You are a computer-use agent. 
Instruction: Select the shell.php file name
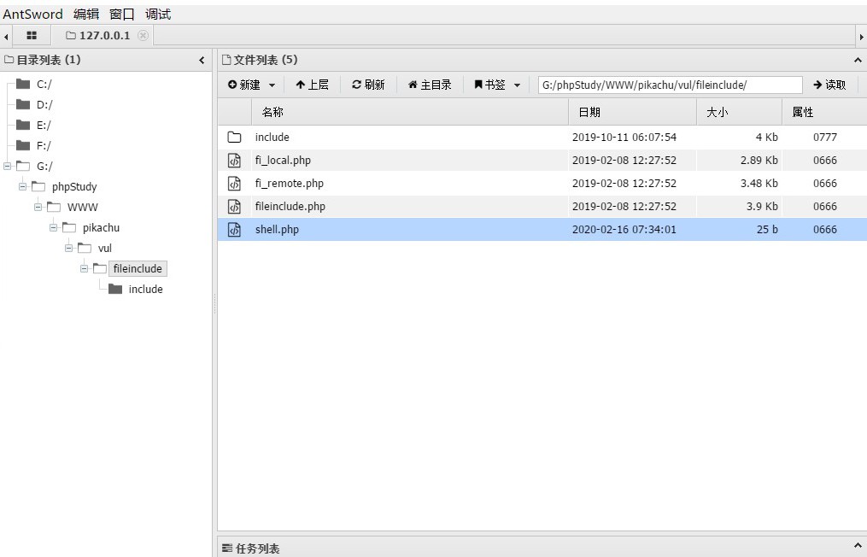click(277, 229)
